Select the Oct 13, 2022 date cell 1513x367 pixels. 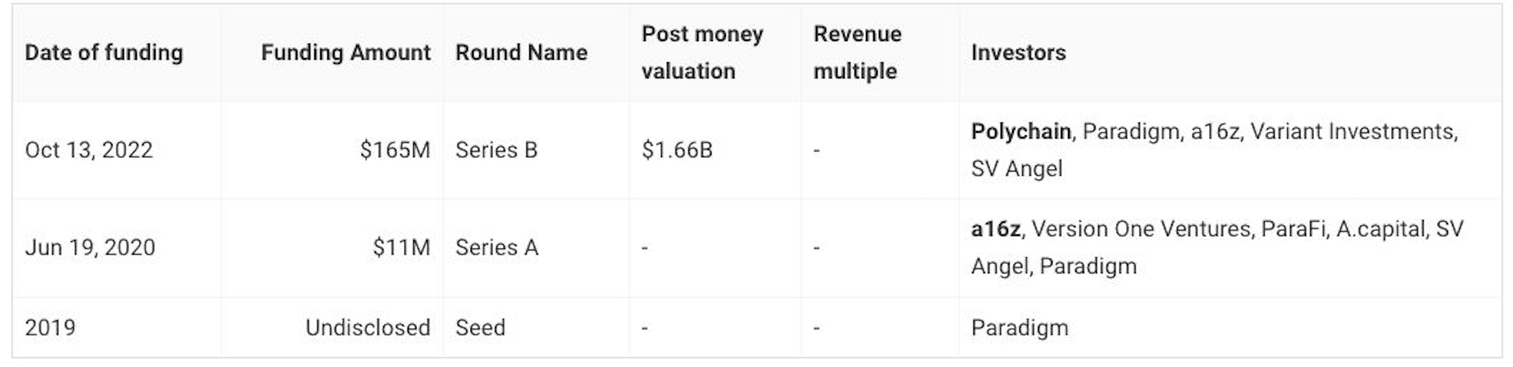[89, 150]
